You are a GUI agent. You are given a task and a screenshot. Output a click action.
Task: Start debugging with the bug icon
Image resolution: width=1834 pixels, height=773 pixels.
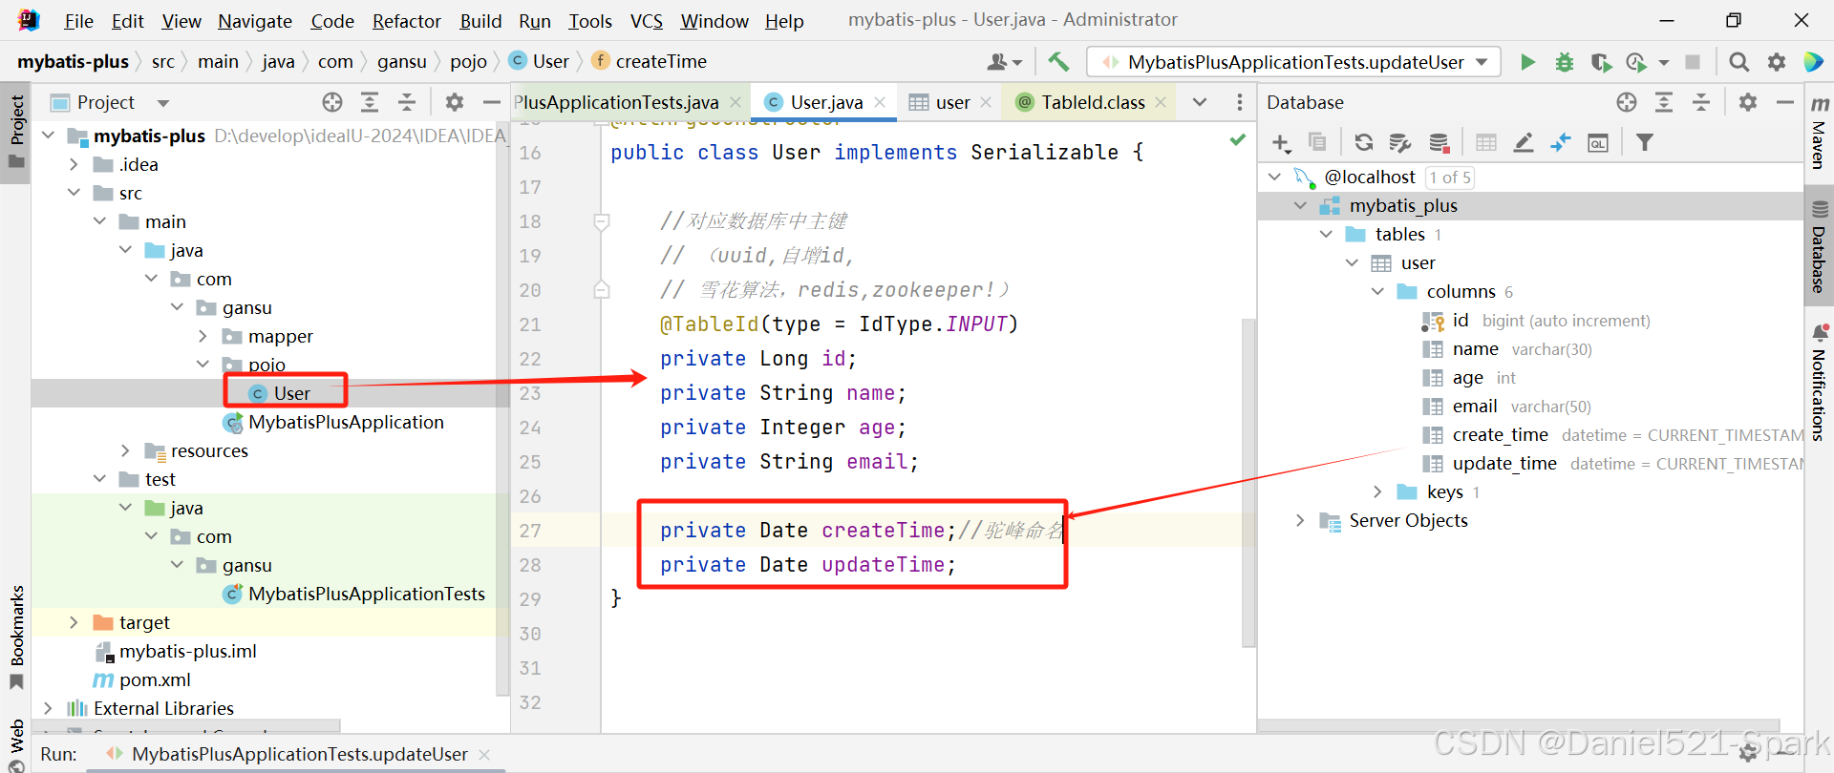coord(1565,62)
